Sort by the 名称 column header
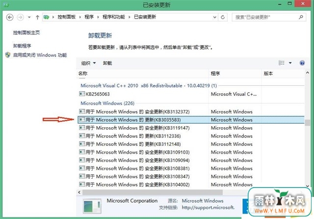 click(x=142, y=73)
